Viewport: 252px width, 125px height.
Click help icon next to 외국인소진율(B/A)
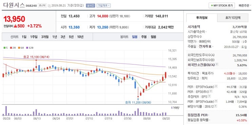point(217,65)
